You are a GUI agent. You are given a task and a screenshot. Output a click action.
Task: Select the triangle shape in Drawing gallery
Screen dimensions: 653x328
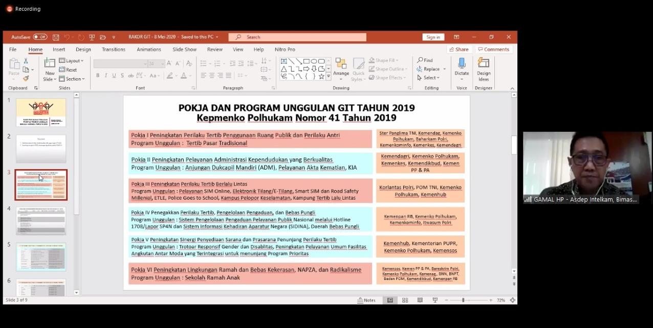point(284,68)
